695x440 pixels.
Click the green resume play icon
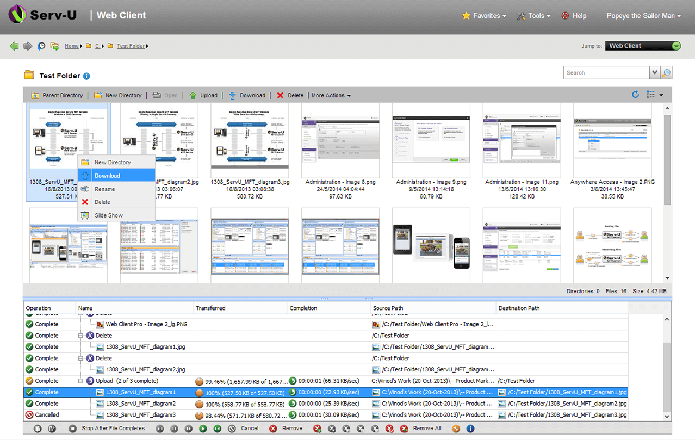[203, 429]
